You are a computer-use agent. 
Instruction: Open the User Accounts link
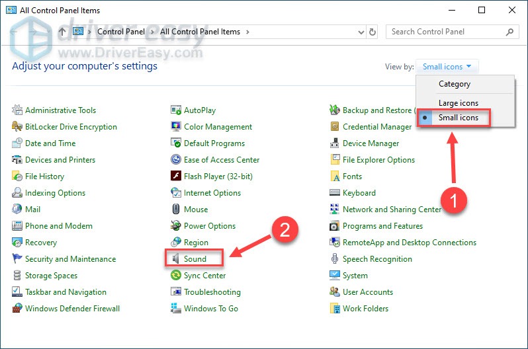[x=367, y=292]
